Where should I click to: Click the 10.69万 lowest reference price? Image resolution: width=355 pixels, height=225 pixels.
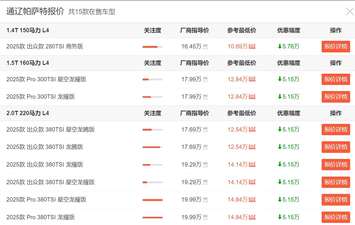(238, 47)
